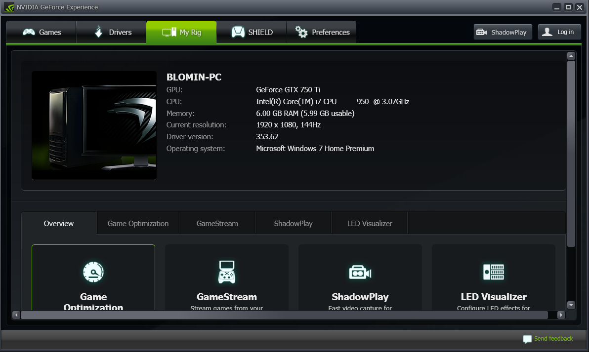Click the PC rig thumbnail image
The width and height of the screenshot is (589, 352).
94,125
